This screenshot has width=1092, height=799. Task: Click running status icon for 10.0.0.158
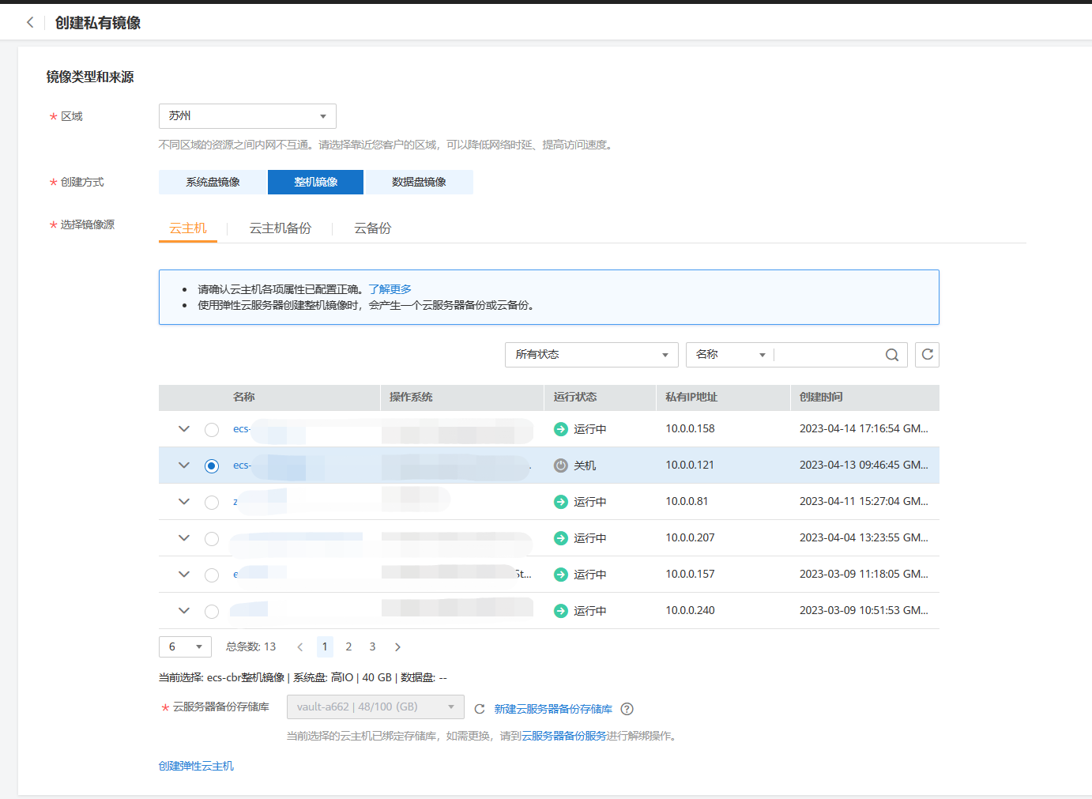coord(561,429)
